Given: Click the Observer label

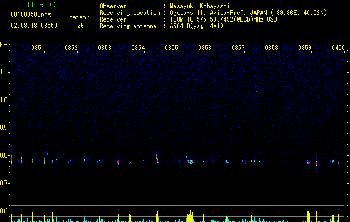Looking at the screenshot, I should [x=113, y=6].
